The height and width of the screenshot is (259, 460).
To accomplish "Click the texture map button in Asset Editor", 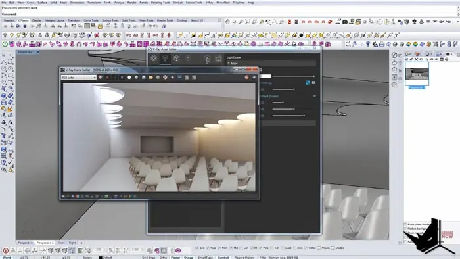I will pyautogui.click(x=308, y=83).
